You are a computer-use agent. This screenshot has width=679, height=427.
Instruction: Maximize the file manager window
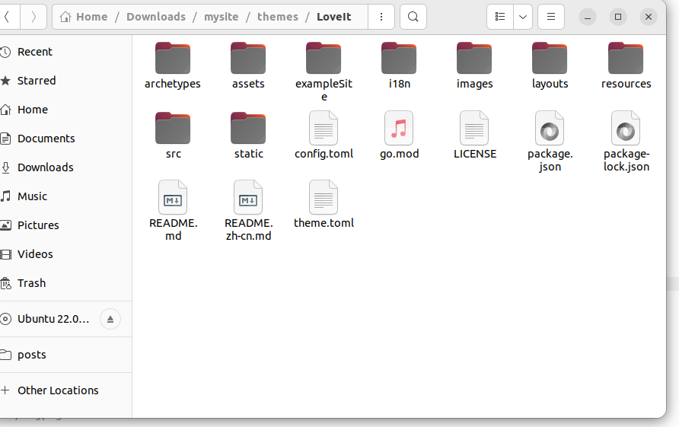coord(618,17)
